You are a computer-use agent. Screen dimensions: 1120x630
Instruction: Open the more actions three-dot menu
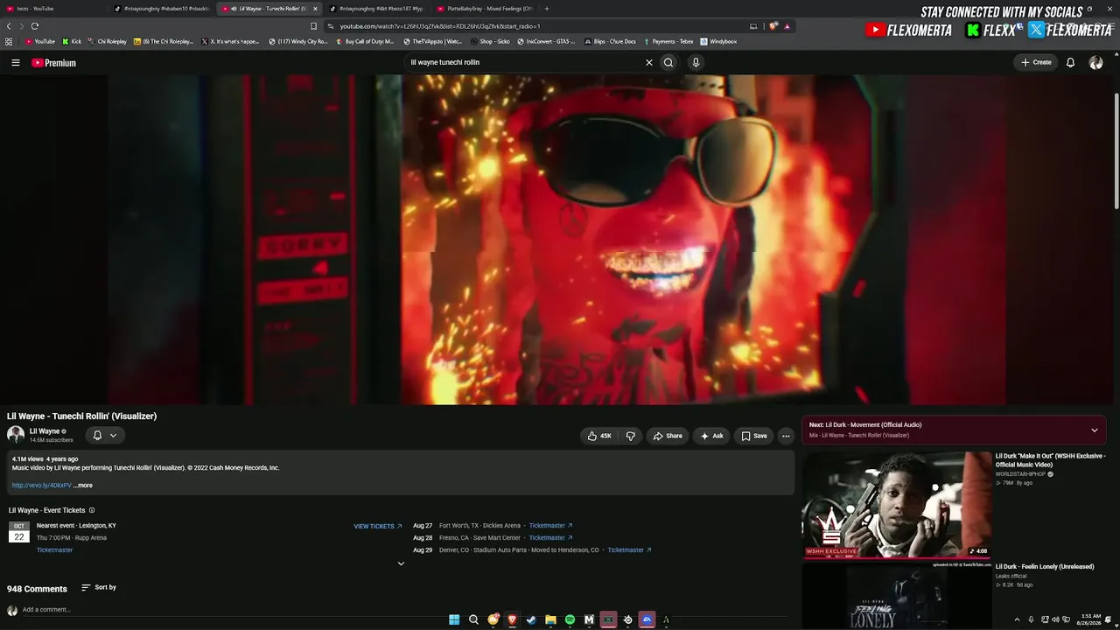(786, 436)
